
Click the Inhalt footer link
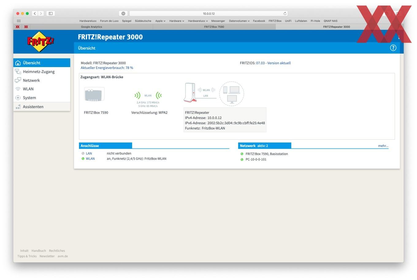coord(24,251)
